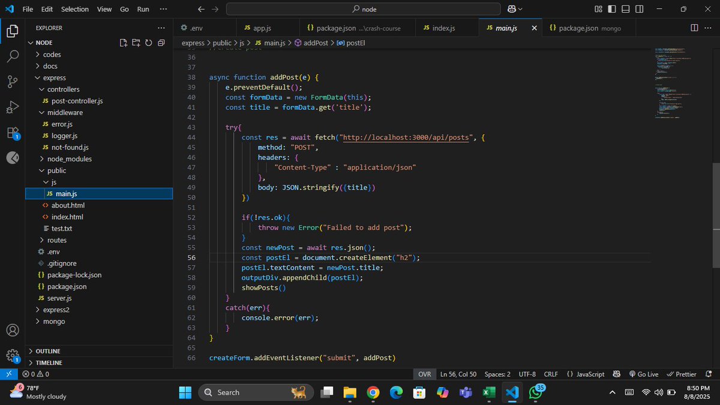
Task: Refresh the Explorer file tree
Action: pyautogui.click(x=148, y=43)
